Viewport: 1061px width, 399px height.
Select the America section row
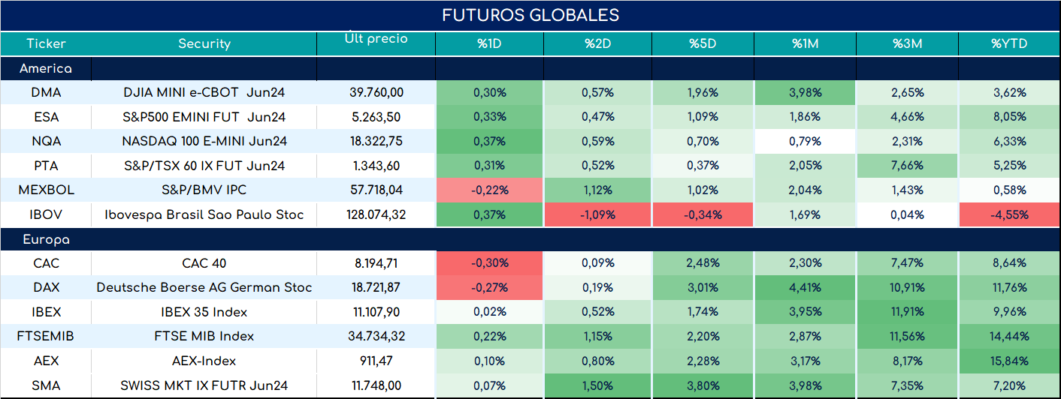tap(530, 68)
